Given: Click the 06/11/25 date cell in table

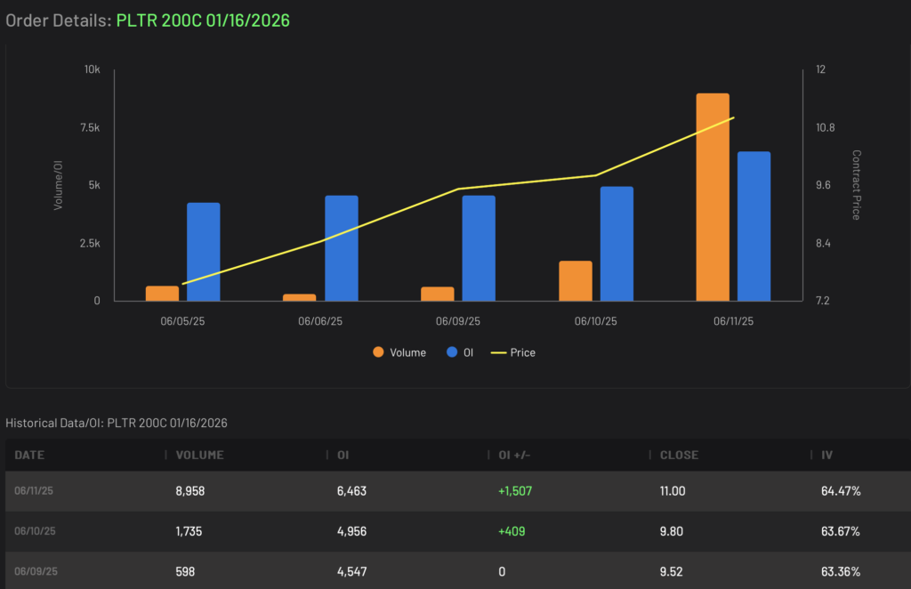Looking at the screenshot, I should (x=34, y=491).
